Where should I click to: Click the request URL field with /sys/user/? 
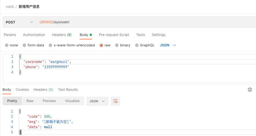(x=146, y=22)
